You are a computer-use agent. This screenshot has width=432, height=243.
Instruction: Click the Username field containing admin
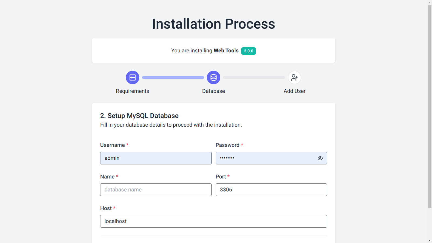pyautogui.click(x=156, y=158)
